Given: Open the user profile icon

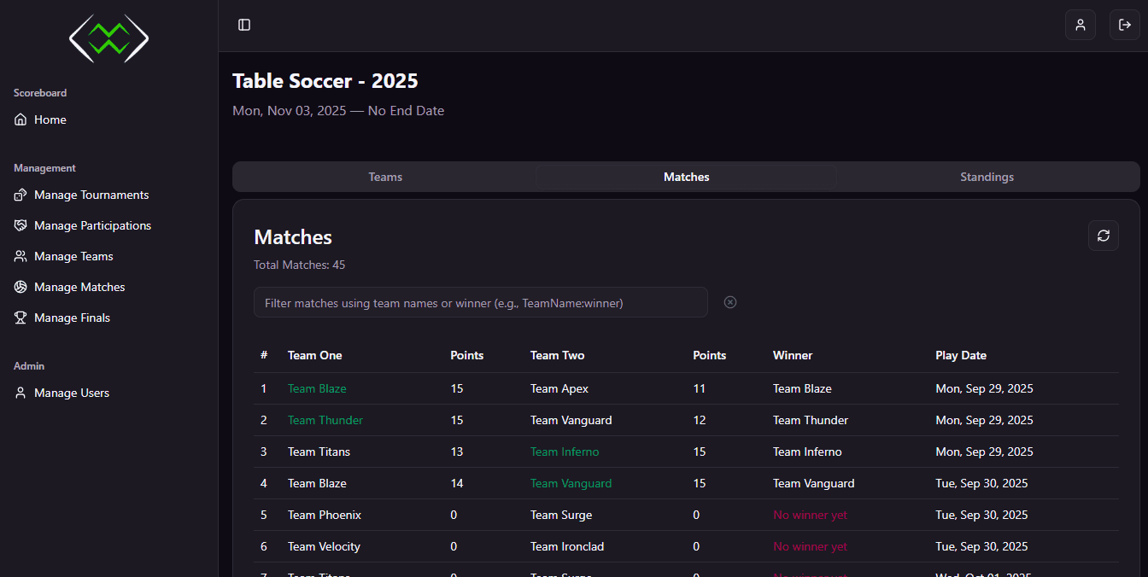Looking at the screenshot, I should point(1080,25).
